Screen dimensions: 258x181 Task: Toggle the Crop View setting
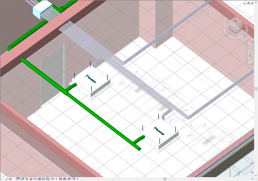(x=40, y=179)
